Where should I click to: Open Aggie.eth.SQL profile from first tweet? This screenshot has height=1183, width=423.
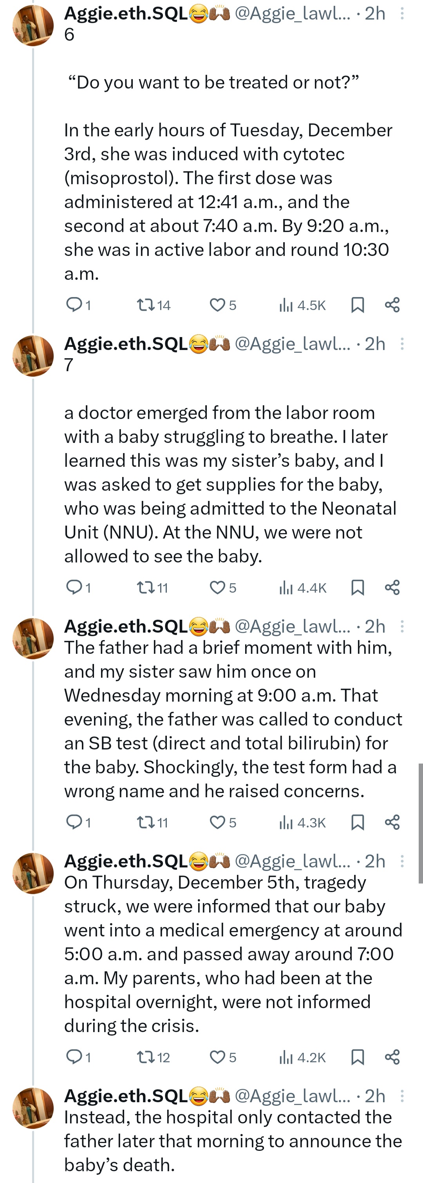click(x=126, y=14)
